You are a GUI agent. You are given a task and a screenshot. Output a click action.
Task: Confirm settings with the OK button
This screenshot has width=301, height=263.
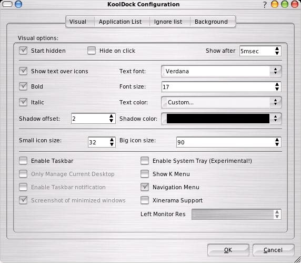[228, 250]
